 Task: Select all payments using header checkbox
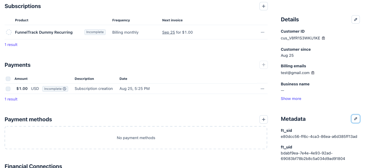[8, 79]
